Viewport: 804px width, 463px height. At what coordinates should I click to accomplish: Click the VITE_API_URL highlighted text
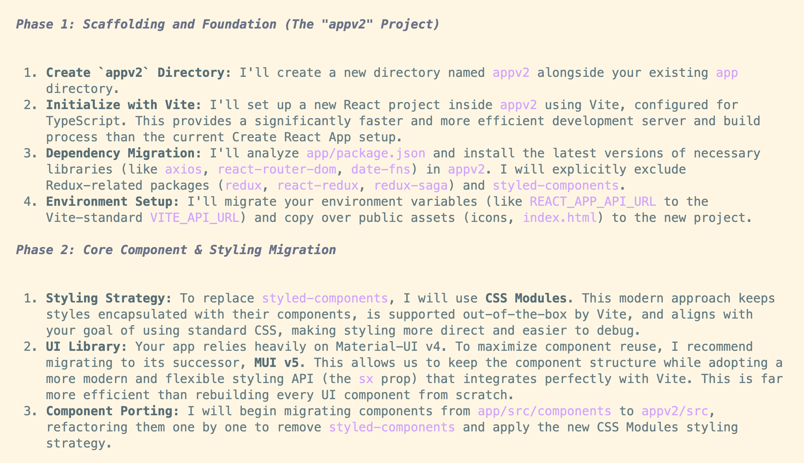195,218
